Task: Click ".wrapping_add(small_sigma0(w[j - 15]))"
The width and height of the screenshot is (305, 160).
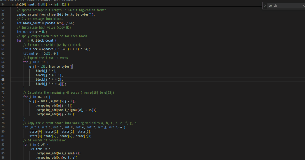Action: pos(66,110)
